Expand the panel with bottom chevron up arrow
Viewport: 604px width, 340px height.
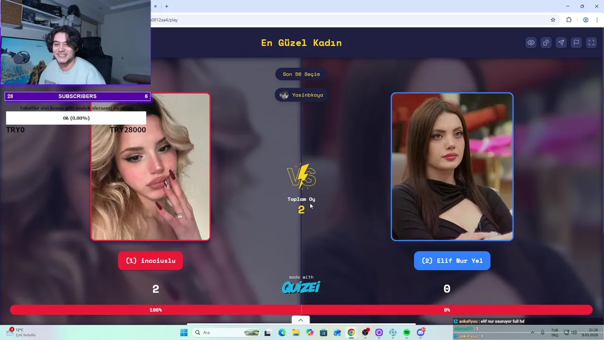301,320
